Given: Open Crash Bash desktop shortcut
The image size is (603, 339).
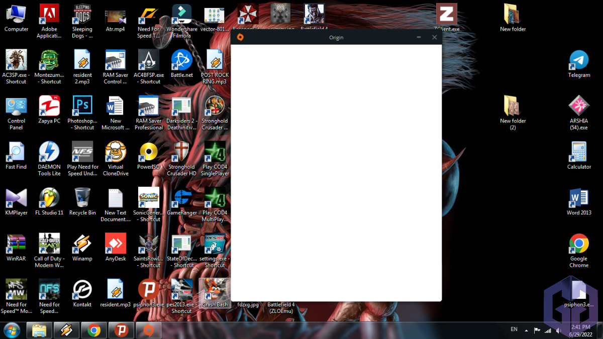Looking at the screenshot, I should coord(215,292).
